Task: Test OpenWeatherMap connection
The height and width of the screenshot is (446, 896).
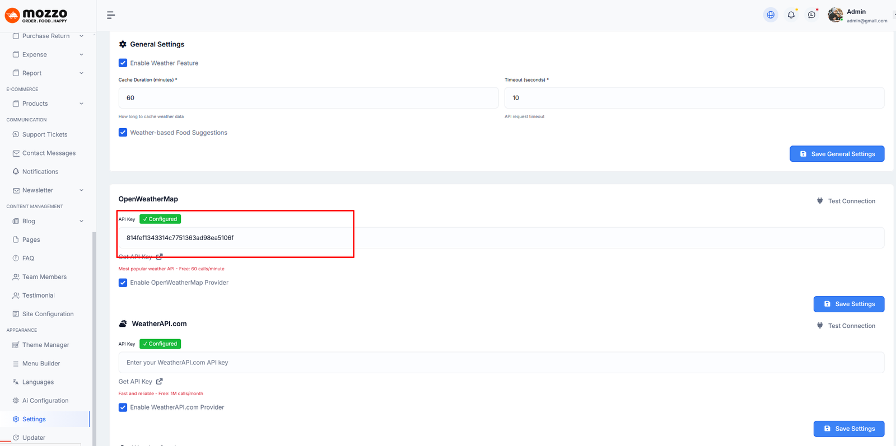Action: pyautogui.click(x=846, y=201)
